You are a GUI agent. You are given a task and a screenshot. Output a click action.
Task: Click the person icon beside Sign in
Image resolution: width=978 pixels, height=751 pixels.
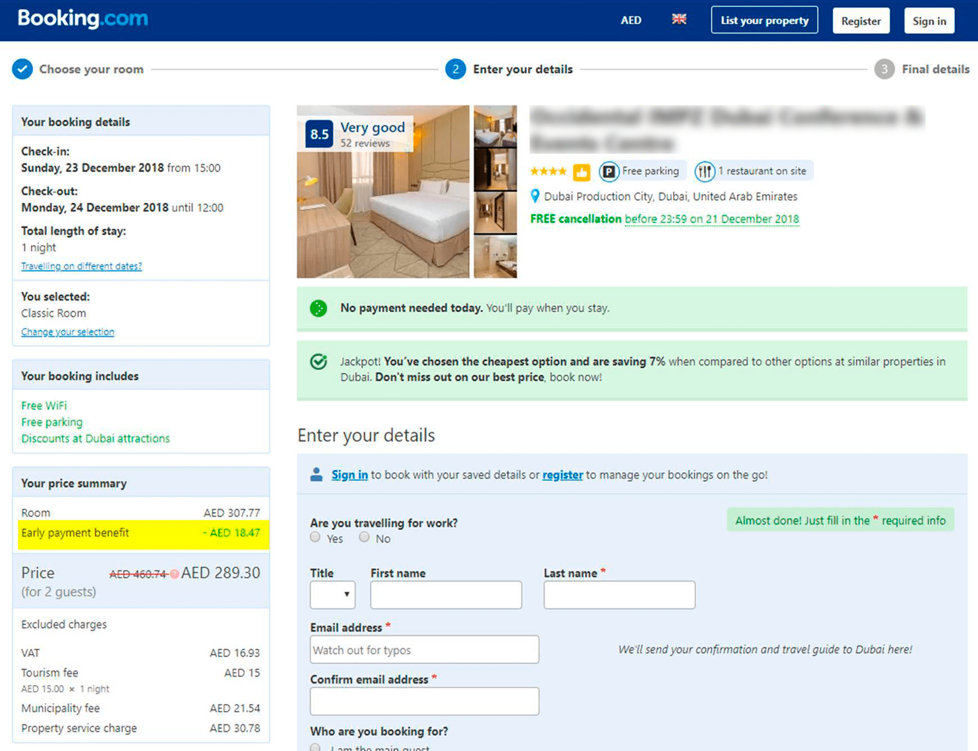[316, 475]
